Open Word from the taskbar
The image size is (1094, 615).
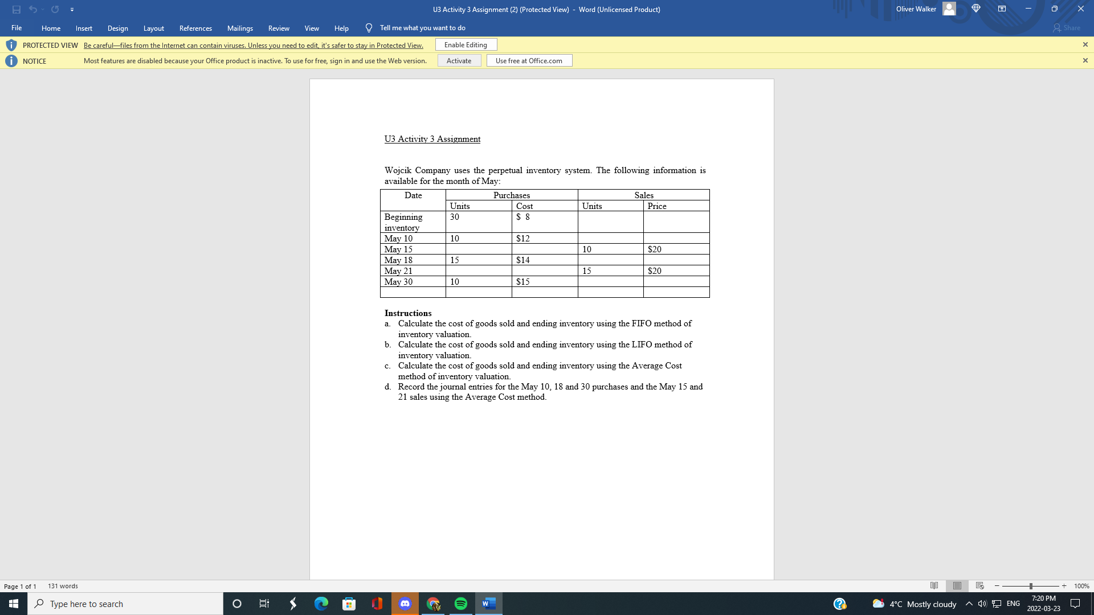coord(488,603)
